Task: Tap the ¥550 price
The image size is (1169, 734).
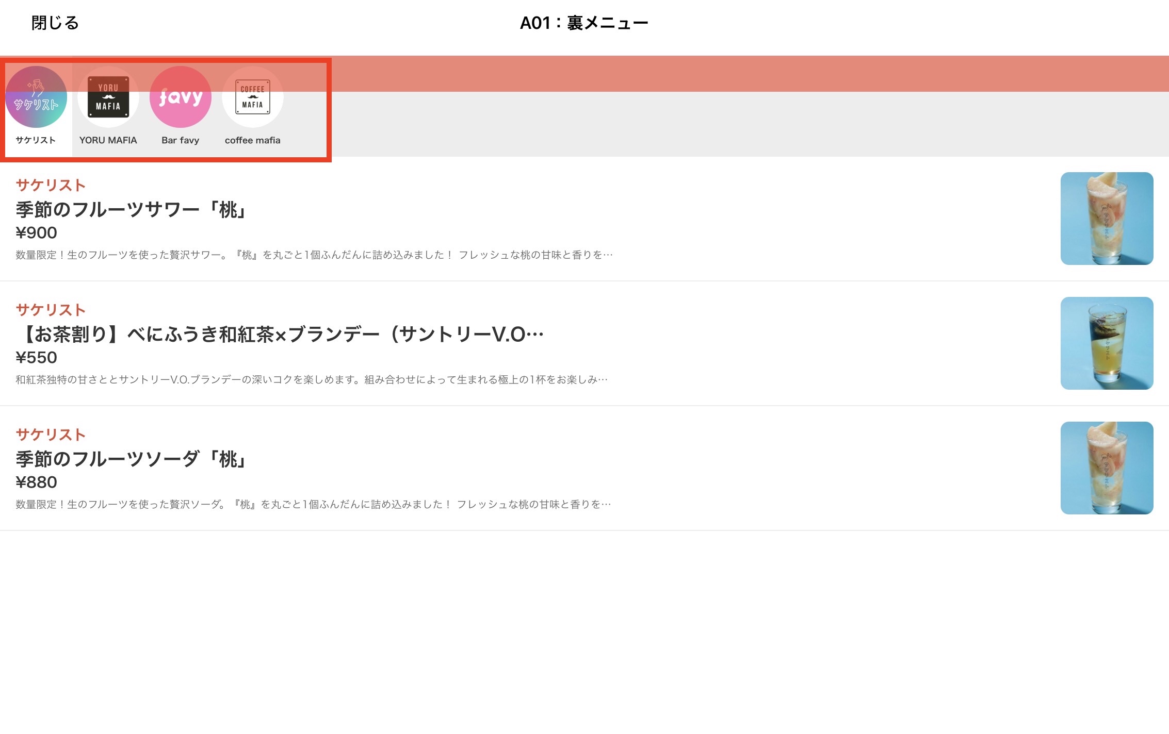Action: coord(36,358)
